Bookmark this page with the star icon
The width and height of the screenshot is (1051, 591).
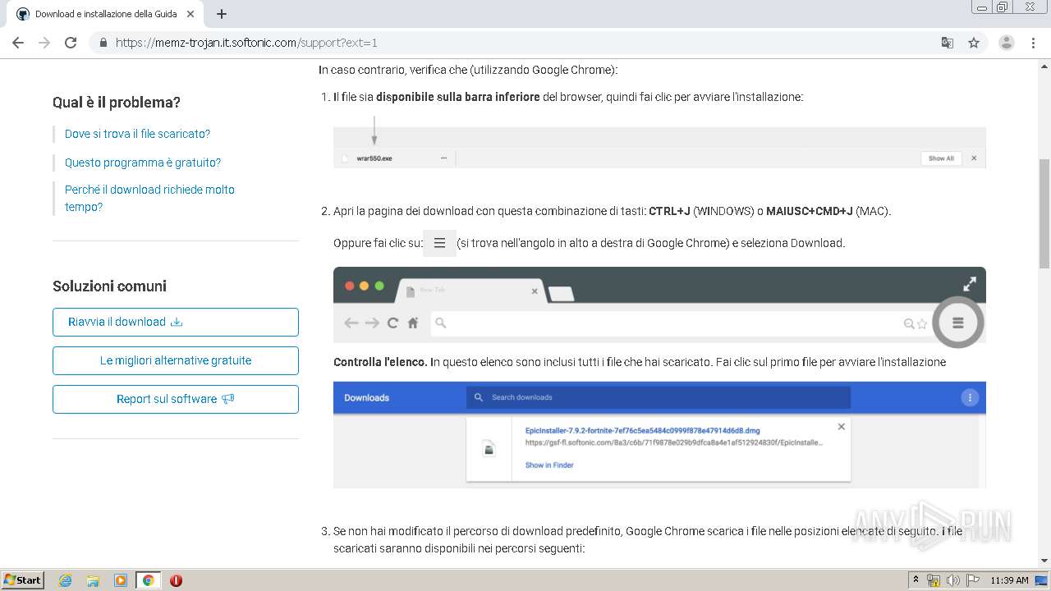(974, 43)
